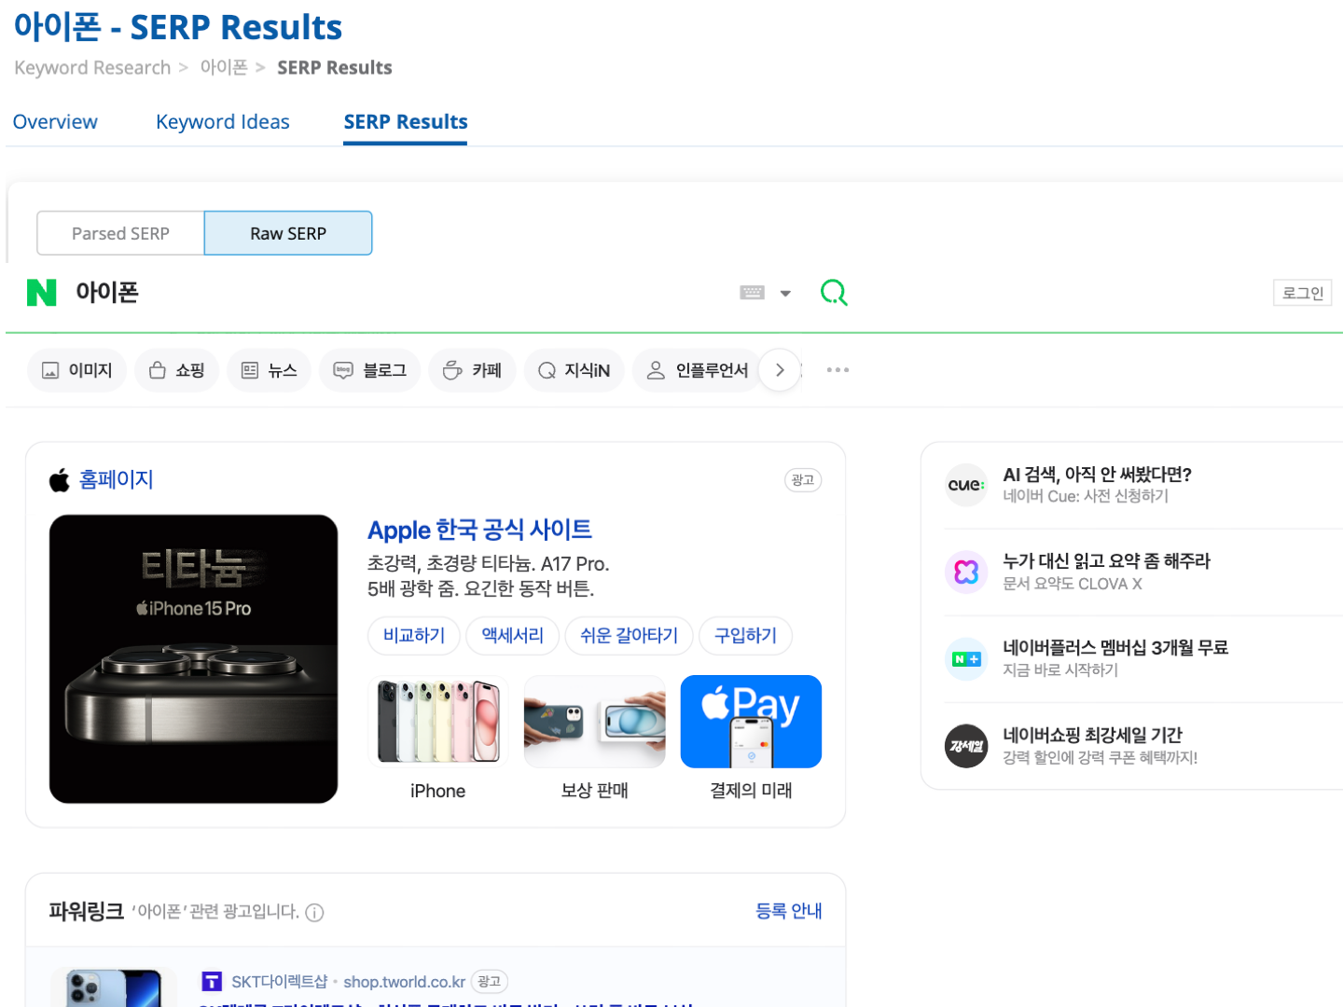Select the 블로그 search category

click(x=370, y=370)
